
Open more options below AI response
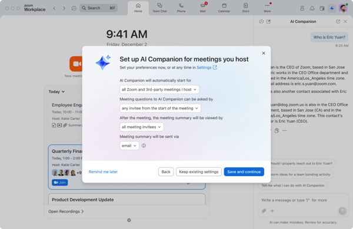pos(284,130)
